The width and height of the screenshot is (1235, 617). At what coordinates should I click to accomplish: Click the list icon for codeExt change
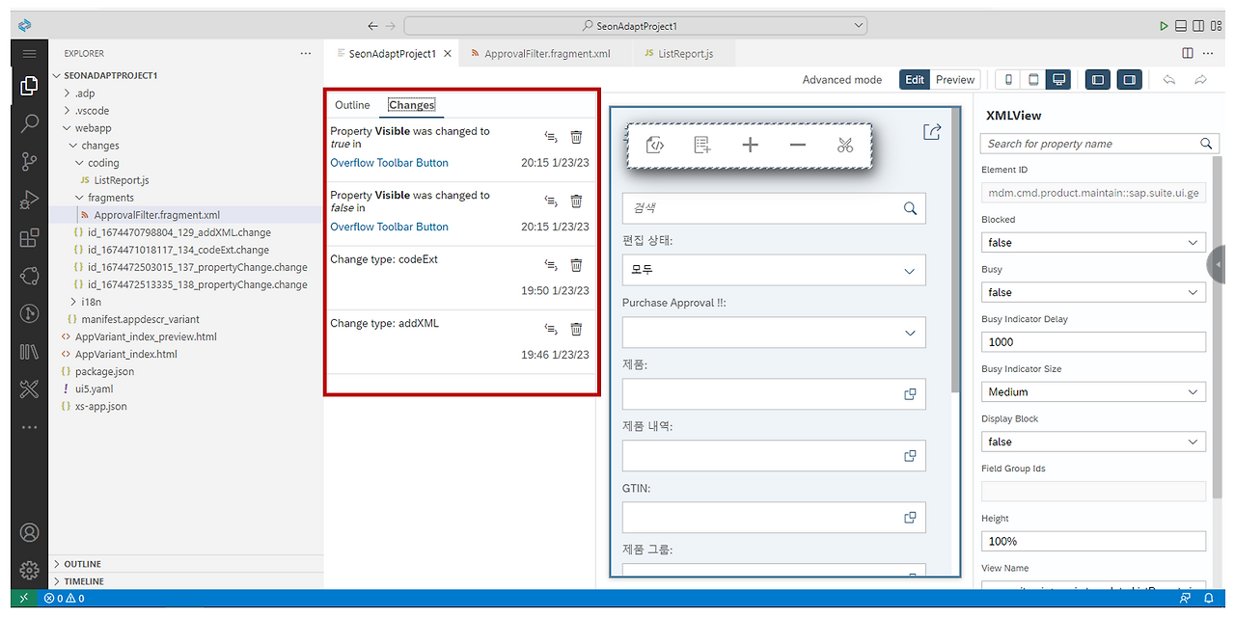tap(551, 264)
